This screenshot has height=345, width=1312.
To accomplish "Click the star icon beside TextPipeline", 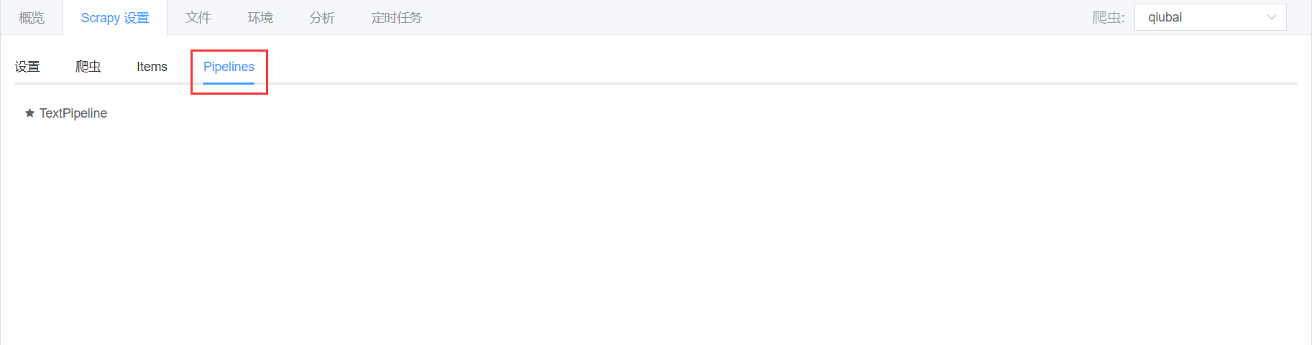I will 29,113.
